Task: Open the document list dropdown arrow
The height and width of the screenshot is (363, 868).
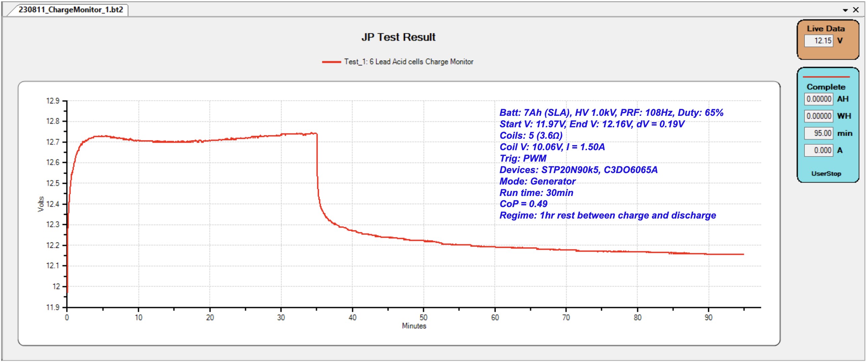Action: [x=845, y=10]
